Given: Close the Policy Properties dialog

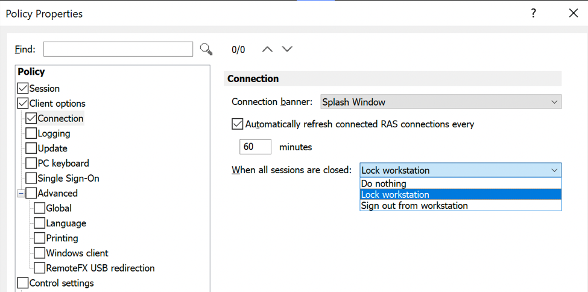Looking at the screenshot, I should 573,13.
